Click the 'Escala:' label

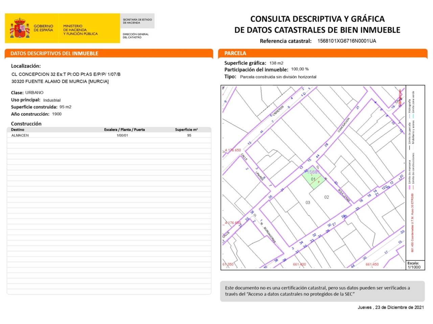413,263
